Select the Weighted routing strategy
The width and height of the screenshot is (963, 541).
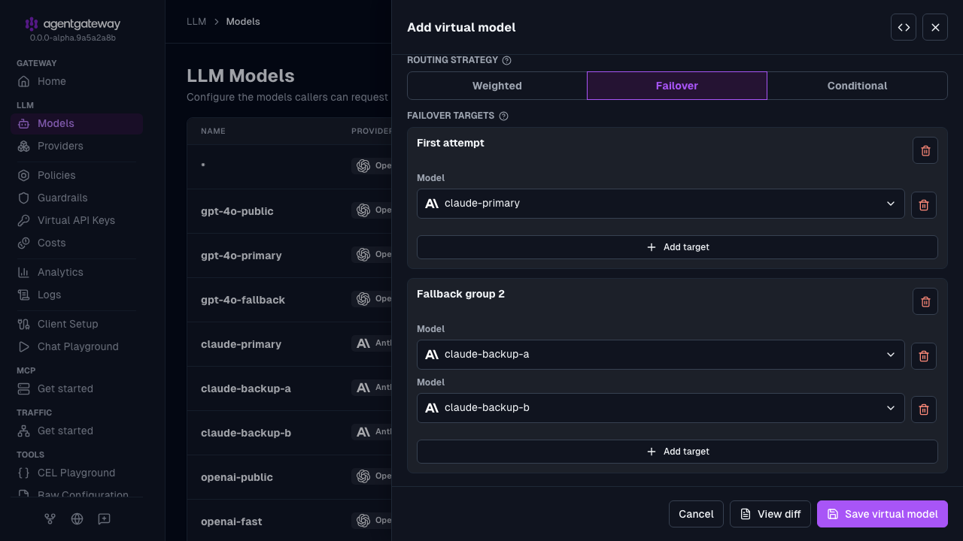(497, 86)
